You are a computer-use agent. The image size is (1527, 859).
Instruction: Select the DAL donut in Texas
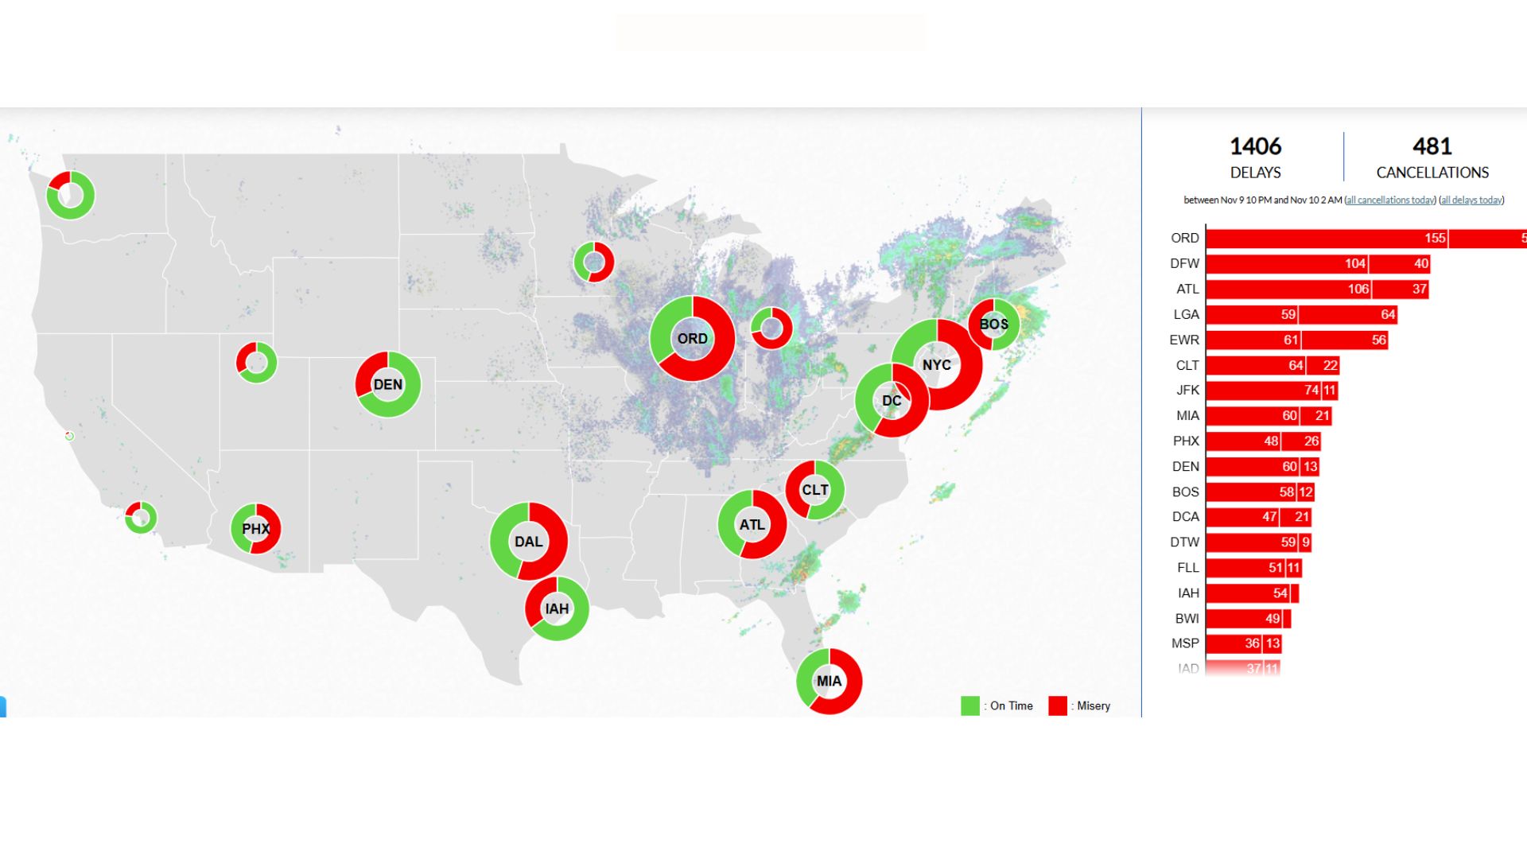530,542
